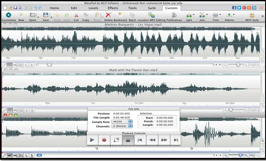The width and height of the screenshot is (266, 161).
Task: Open the Channels 2 (Stereo) dropdown
Action: click(x=122, y=126)
